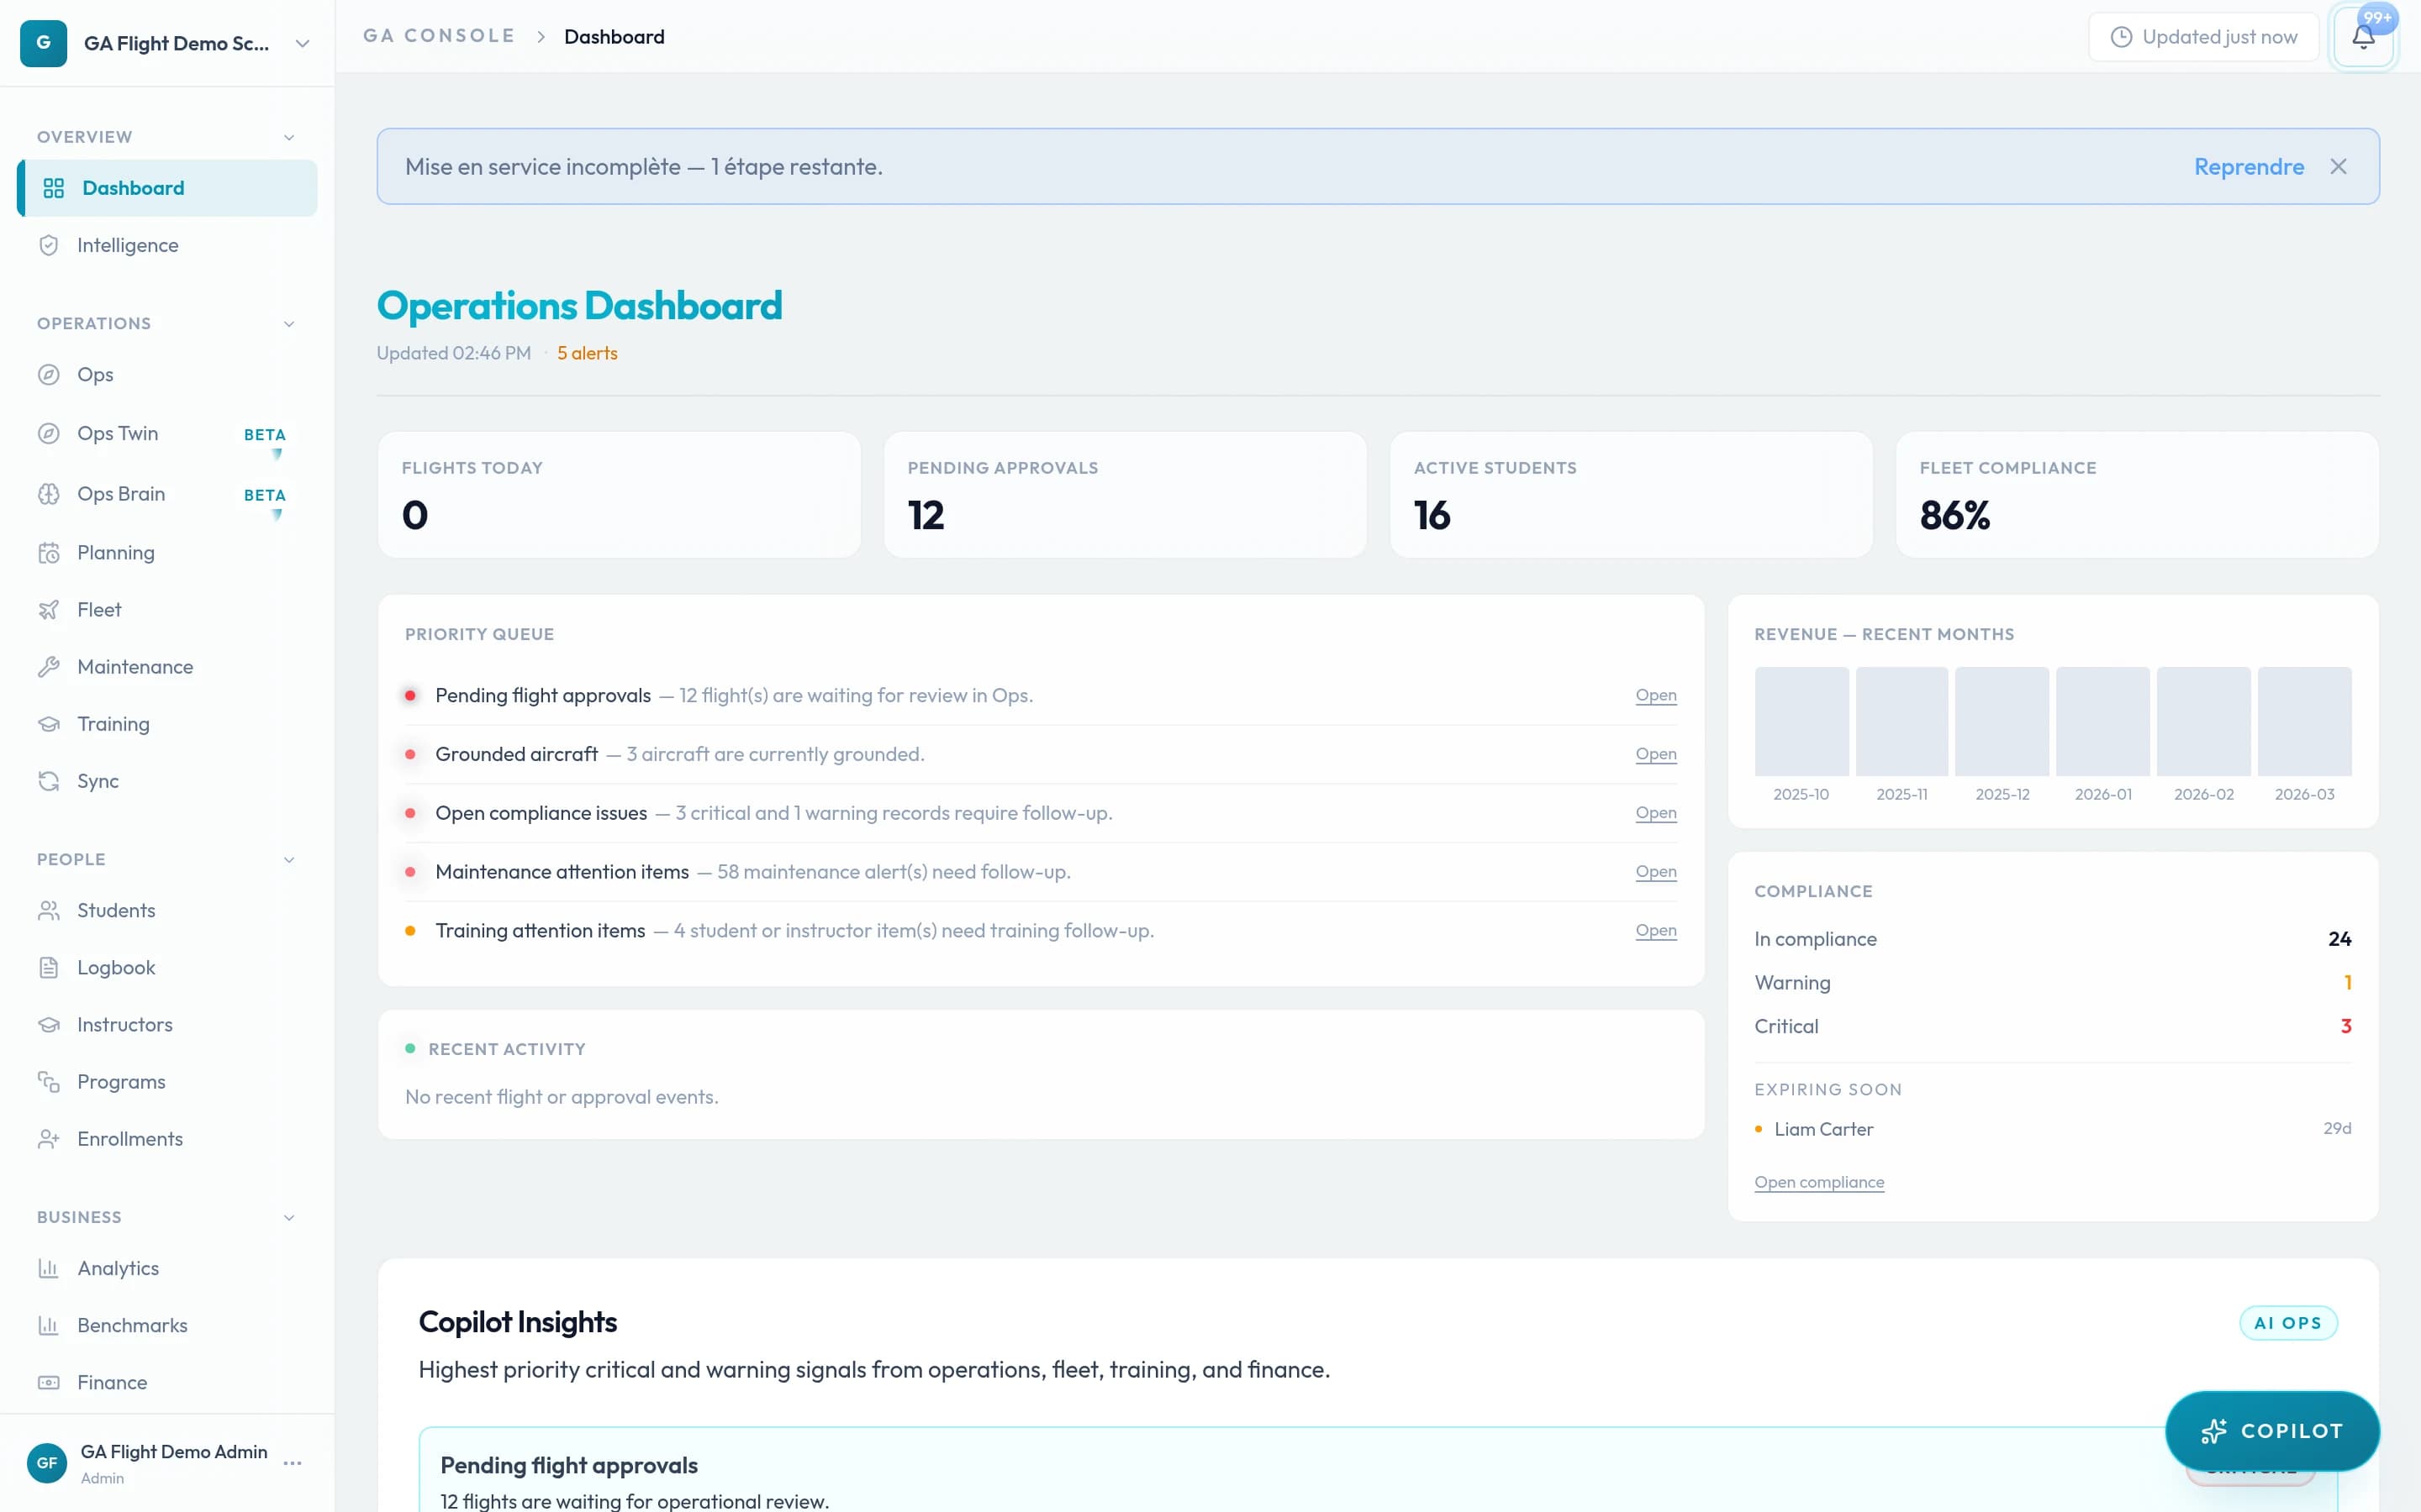This screenshot has width=2421, height=1512.
Task: Open the Sync page in sidebar
Action: coord(98,781)
